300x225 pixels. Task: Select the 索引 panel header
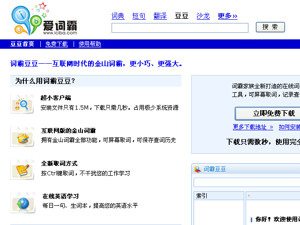(x=219, y=196)
